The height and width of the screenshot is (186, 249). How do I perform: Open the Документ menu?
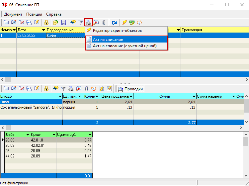(x=13, y=14)
